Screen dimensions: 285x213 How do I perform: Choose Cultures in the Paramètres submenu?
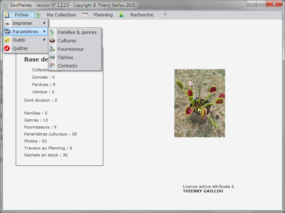point(75,41)
